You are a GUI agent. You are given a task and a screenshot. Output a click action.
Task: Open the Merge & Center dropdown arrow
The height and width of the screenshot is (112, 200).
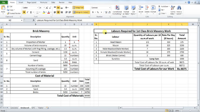(89, 12)
